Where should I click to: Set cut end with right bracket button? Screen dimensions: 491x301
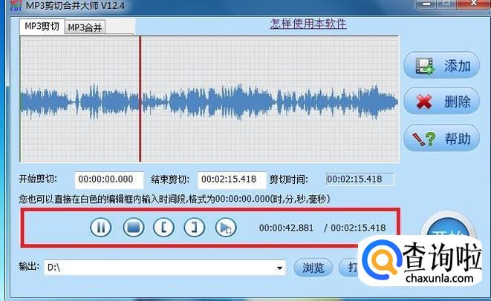[x=195, y=228]
